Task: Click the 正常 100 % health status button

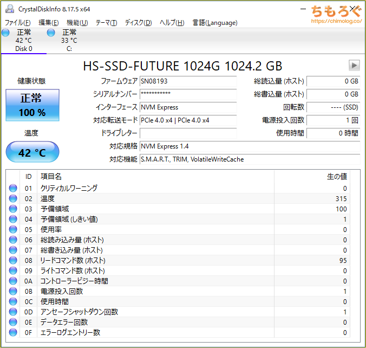Action: [32, 105]
